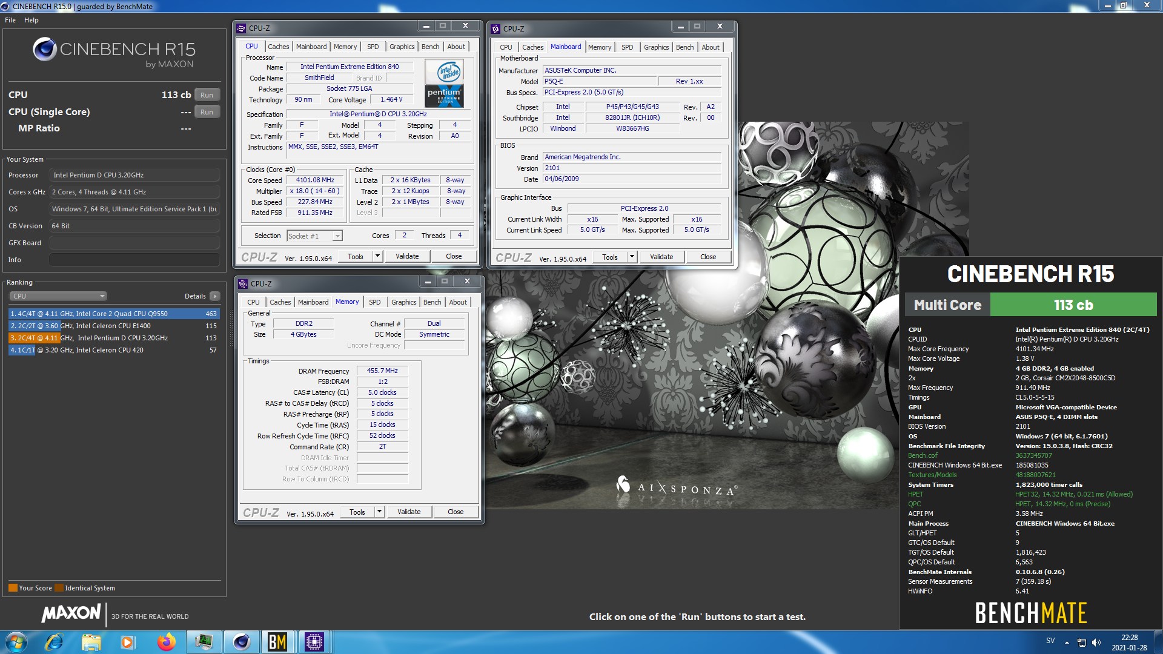Launch Firefox from the taskbar
This screenshot has height=654, width=1163.
tap(165, 642)
